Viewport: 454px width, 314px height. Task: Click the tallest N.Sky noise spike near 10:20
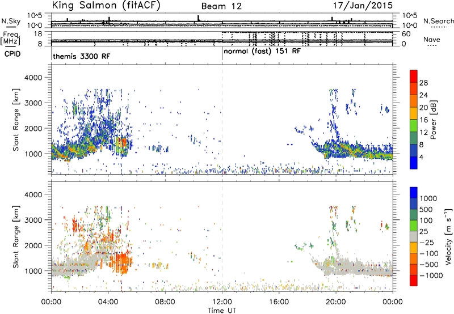(198, 18)
